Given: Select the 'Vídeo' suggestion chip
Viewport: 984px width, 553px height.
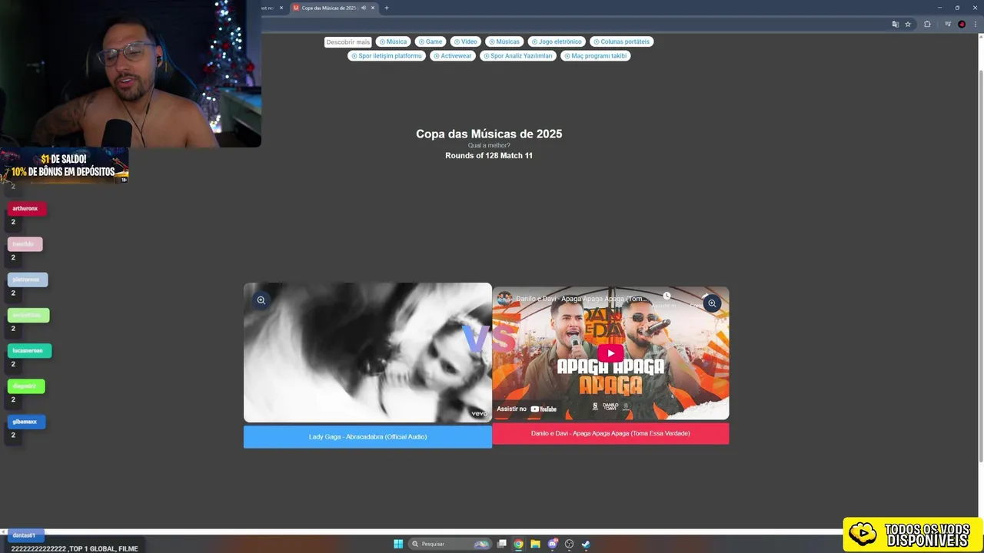Looking at the screenshot, I should pyautogui.click(x=465, y=41).
